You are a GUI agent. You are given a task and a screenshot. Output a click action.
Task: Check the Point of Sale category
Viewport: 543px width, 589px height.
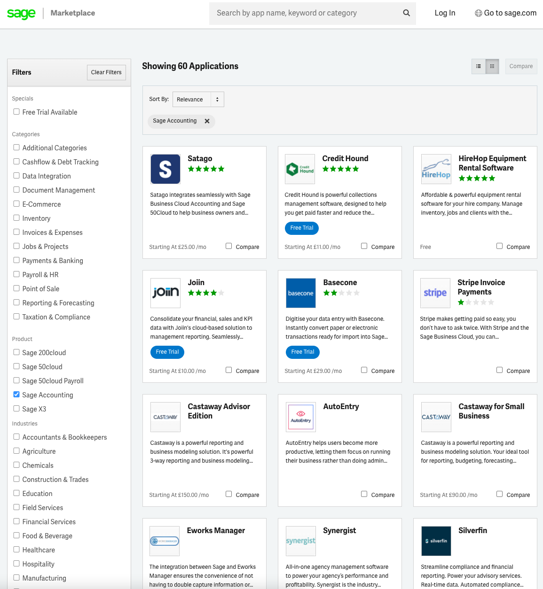[x=16, y=288]
